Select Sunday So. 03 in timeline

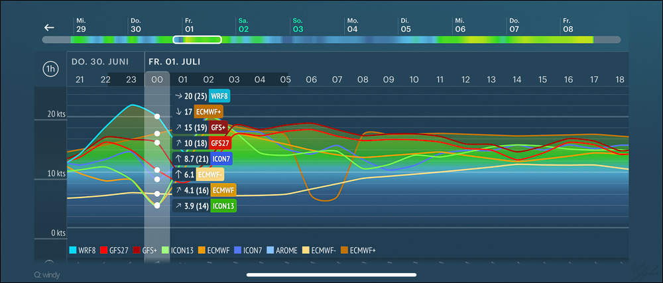298,25
